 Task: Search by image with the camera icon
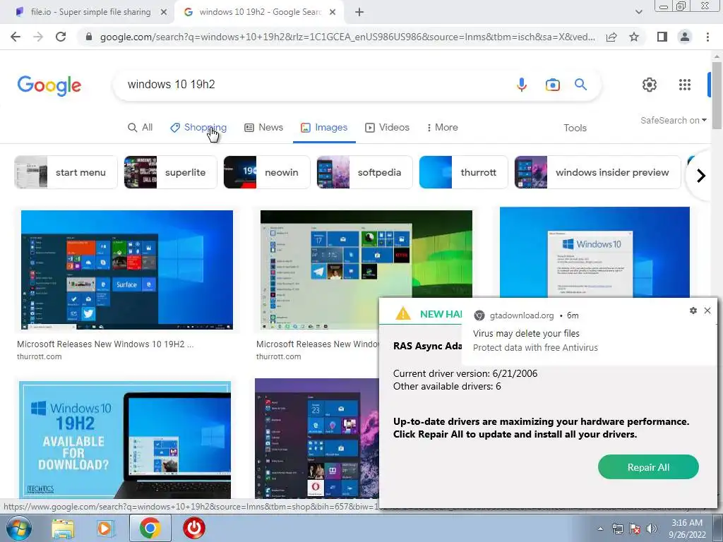[552, 85]
